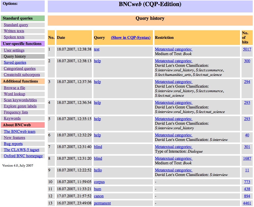The image size is (254, 207).
Task: View 4461 hits for permanent query
Action: pyautogui.click(x=247, y=203)
